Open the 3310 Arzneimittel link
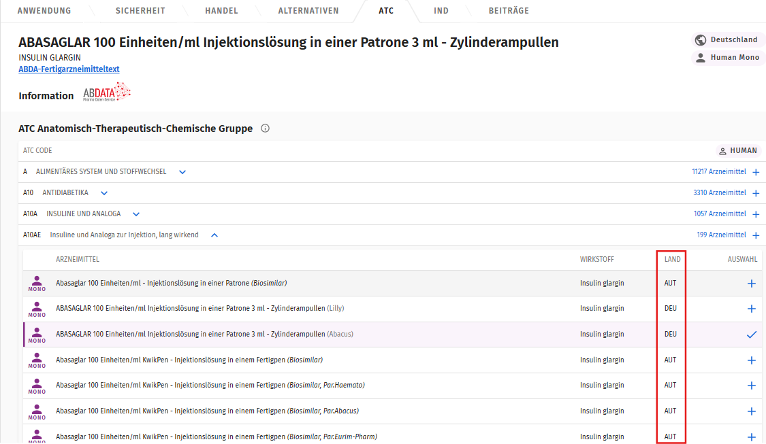 [x=720, y=192]
